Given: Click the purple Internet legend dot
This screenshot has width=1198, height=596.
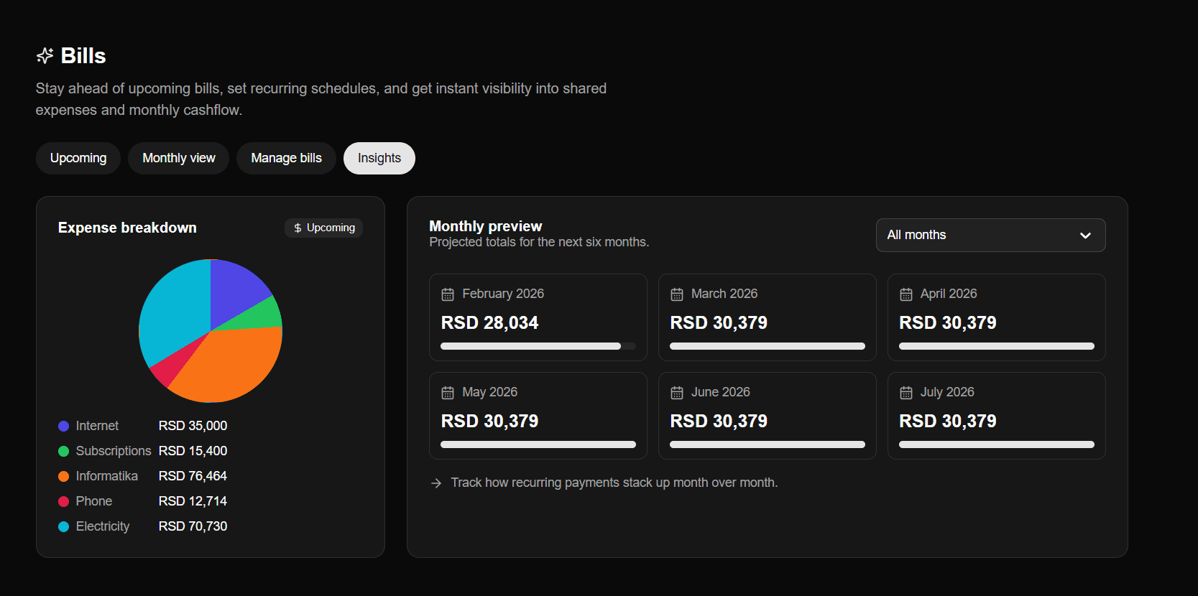Looking at the screenshot, I should (63, 427).
